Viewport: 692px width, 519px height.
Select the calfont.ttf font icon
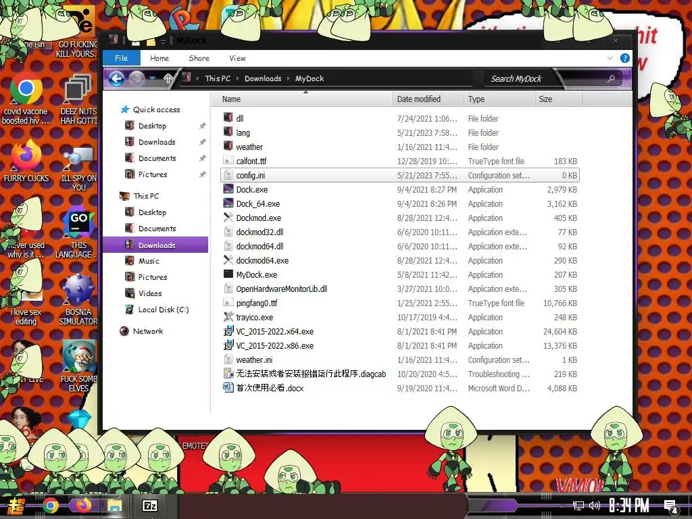(228, 161)
